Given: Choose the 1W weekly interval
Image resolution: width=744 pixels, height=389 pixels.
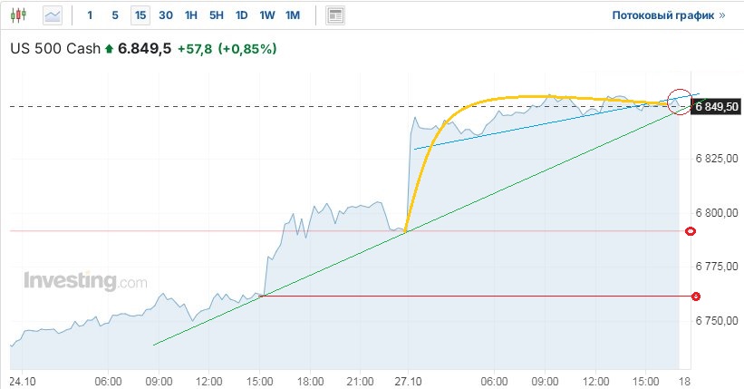Looking at the screenshot, I should [266, 15].
